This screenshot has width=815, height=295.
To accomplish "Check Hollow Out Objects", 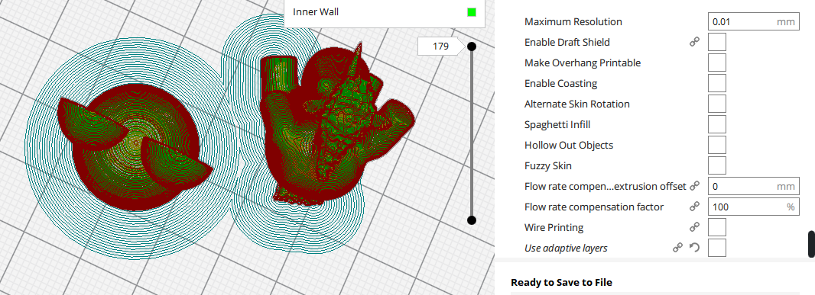I will 717,145.
